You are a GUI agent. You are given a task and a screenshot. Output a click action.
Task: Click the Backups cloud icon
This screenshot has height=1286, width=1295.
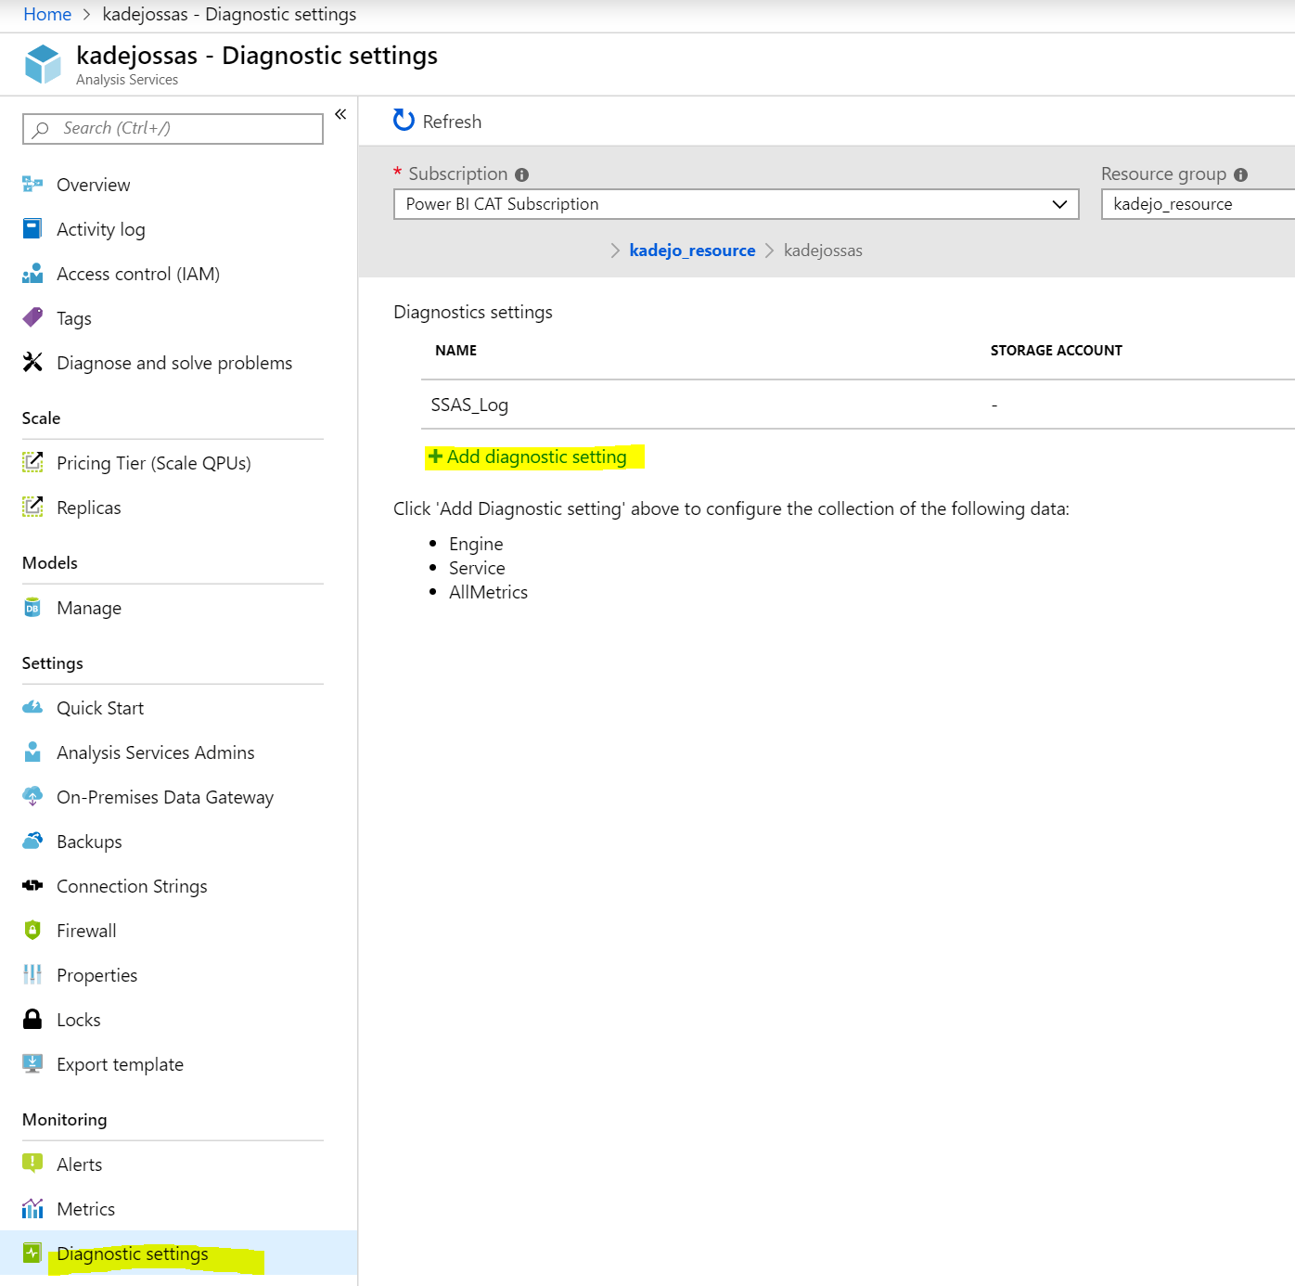[x=32, y=841]
